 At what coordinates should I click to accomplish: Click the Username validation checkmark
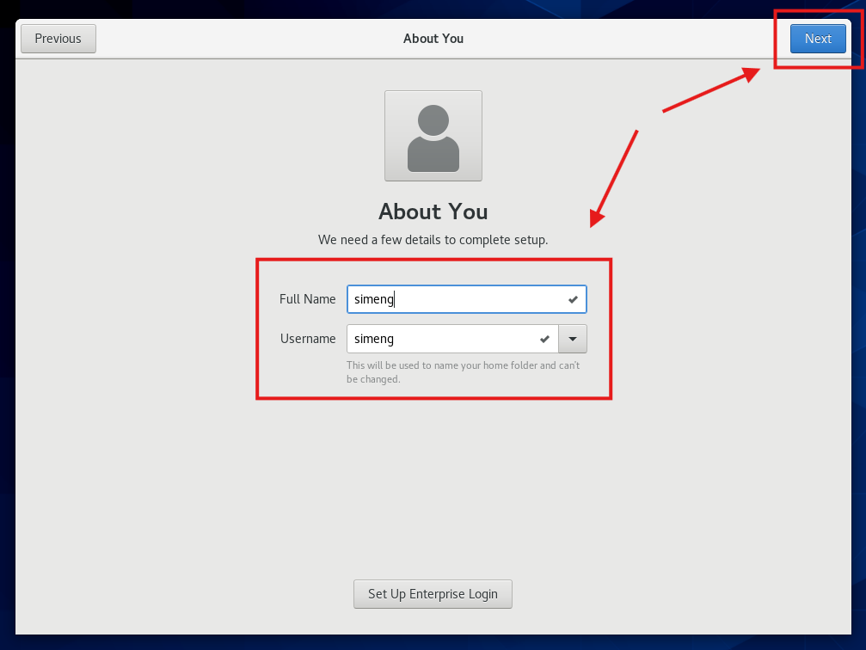544,339
